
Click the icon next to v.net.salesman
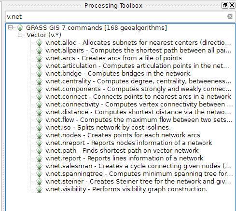coord(39,166)
